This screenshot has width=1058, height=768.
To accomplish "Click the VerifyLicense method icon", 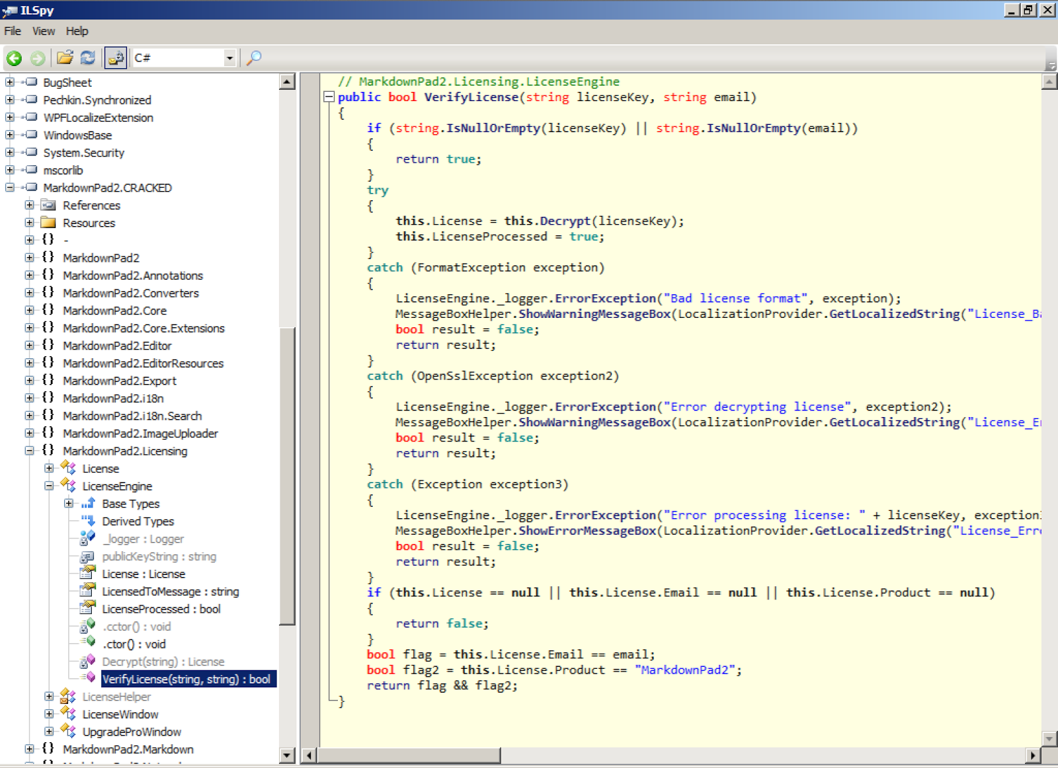I will [89, 678].
